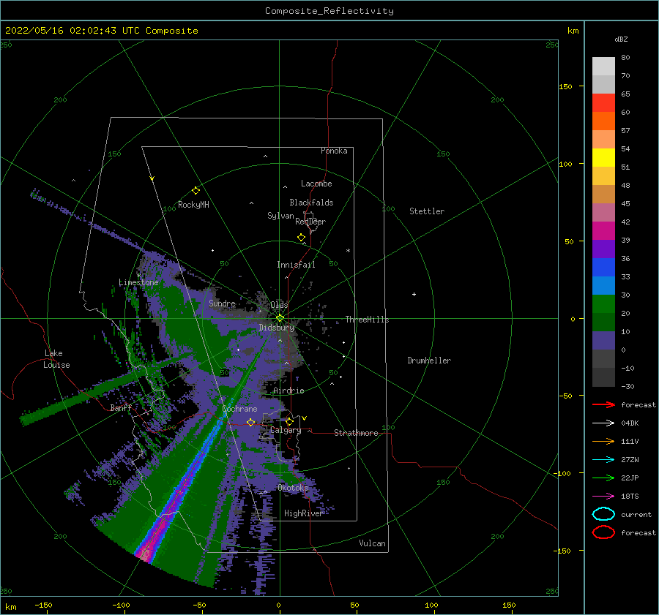Image resolution: width=659 pixels, height=615 pixels.
Task: Select the HighRiver label
Action: (303, 513)
